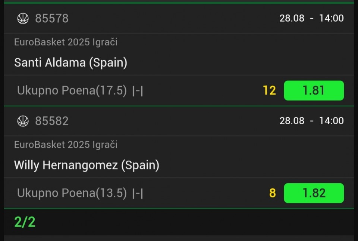Click basketball icon beside 85582

pos(23,121)
